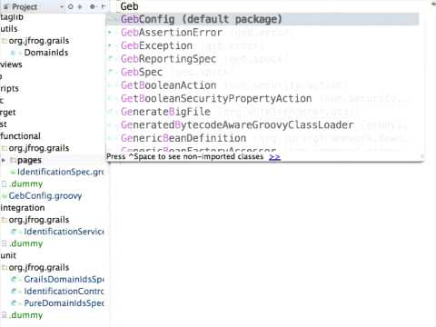This screenshot has width=436, height=327.
Task: Click the DomainIds class icon
Action: click(13, 53)
